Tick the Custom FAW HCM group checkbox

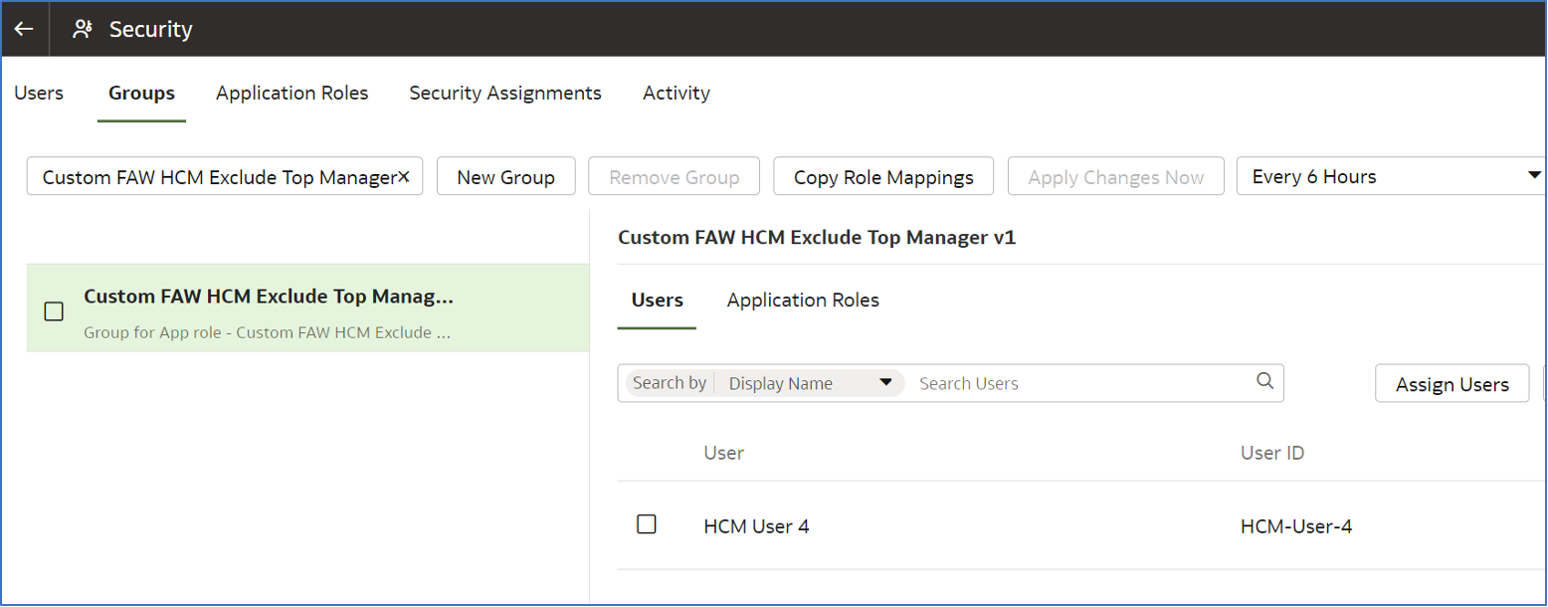pyautogui.click(x=55, y=311)
